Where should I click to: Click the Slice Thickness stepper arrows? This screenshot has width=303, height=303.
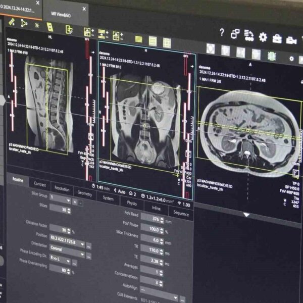coord(162,241)
